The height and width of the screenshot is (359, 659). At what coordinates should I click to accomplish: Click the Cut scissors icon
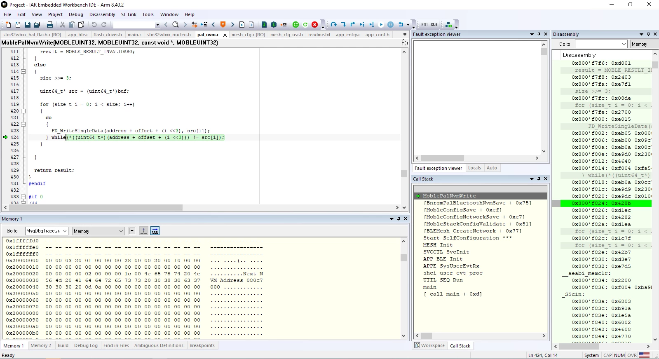(x=63, y=25)
